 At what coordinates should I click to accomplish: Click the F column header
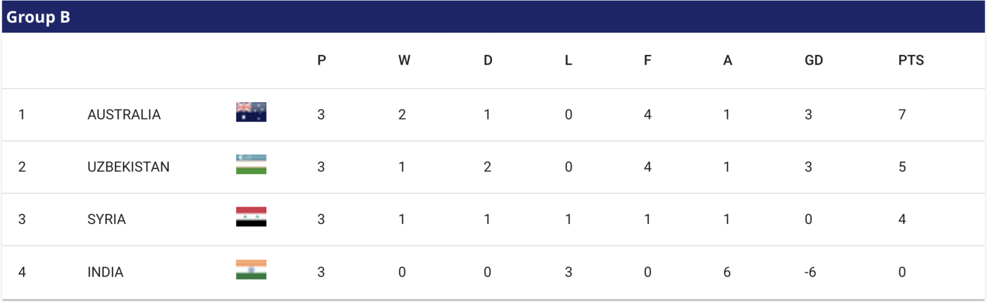pyautogui.click(x=647, y=60)
